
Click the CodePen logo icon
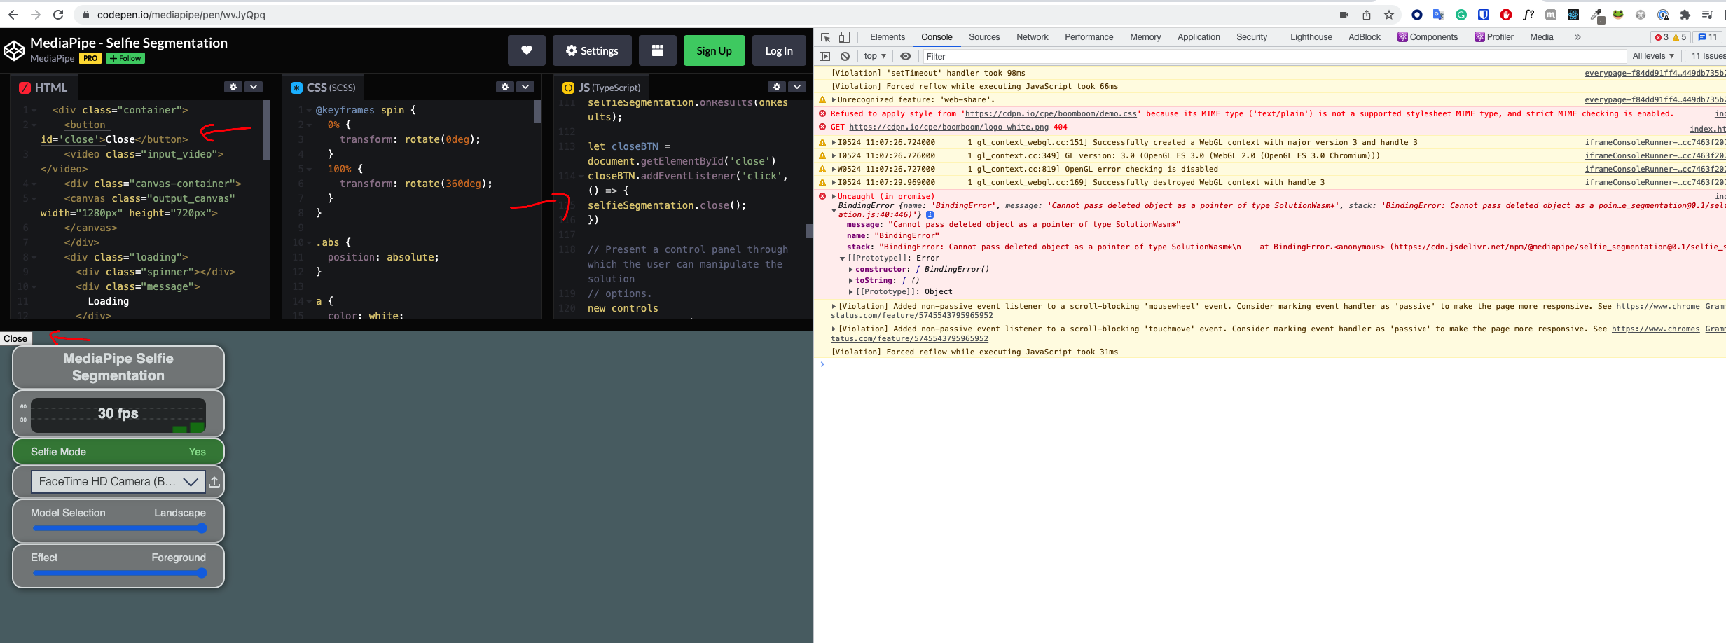[x=14, y=50]
